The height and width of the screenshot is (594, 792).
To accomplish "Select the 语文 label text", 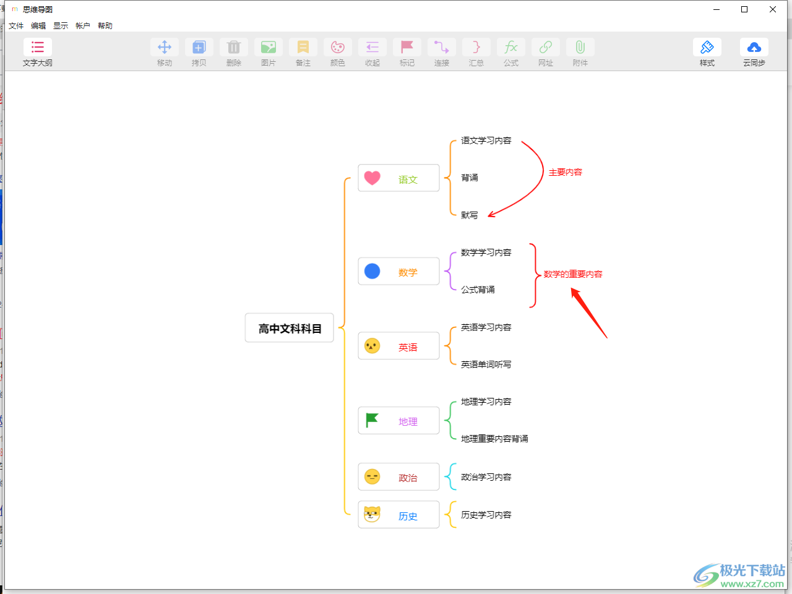I will [x=408, y=179].
